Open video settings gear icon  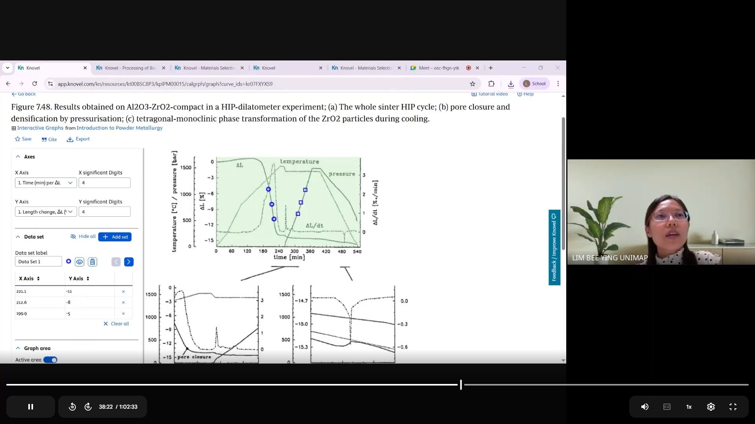coord(711,407)
